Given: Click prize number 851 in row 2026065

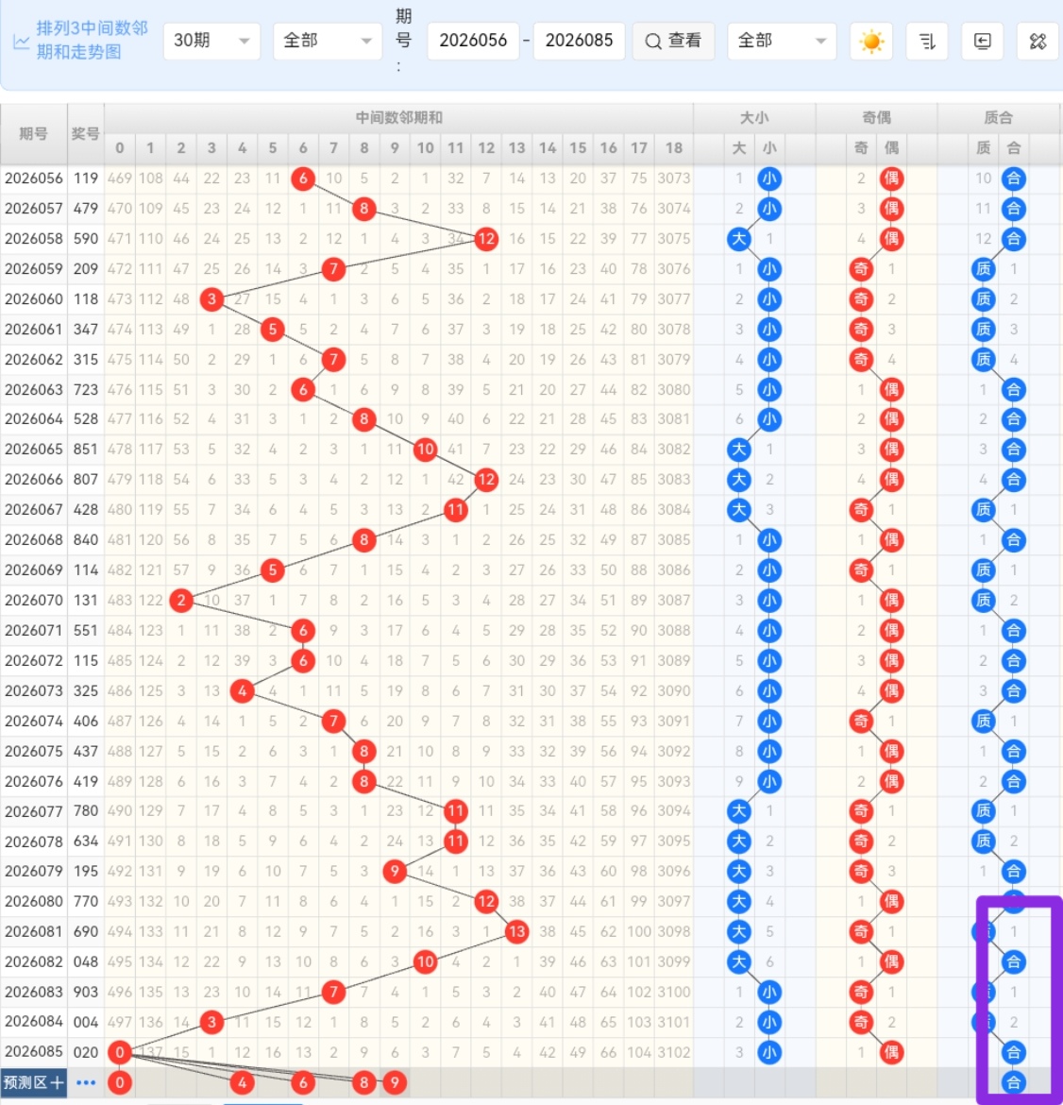Looking at the screenshot, I should coord(86,449).
